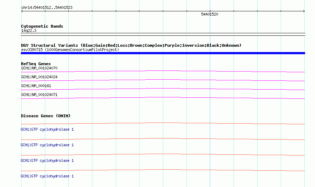Click the chr14:54401512..54401523 coordinate label
Viewport: 315px width, 187px height.
pos(47,8)
